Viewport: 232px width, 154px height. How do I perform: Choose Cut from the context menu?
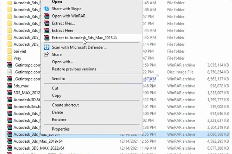55,88
